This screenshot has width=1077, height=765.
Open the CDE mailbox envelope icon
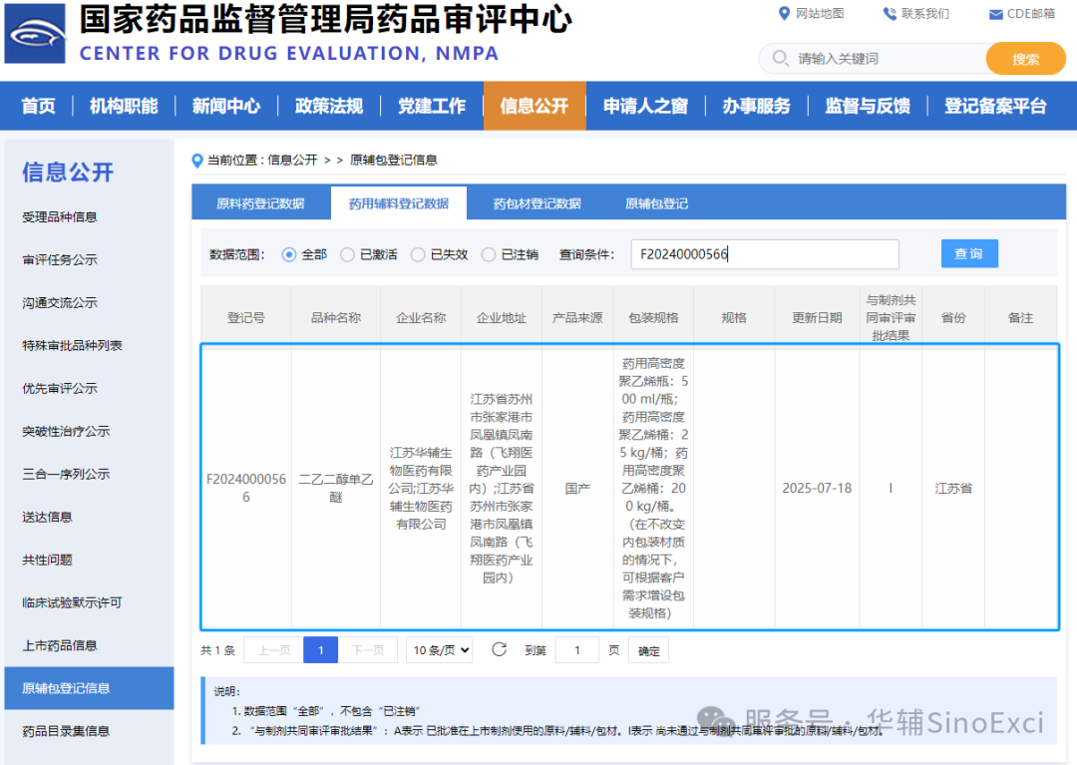(x=995, y=14)
